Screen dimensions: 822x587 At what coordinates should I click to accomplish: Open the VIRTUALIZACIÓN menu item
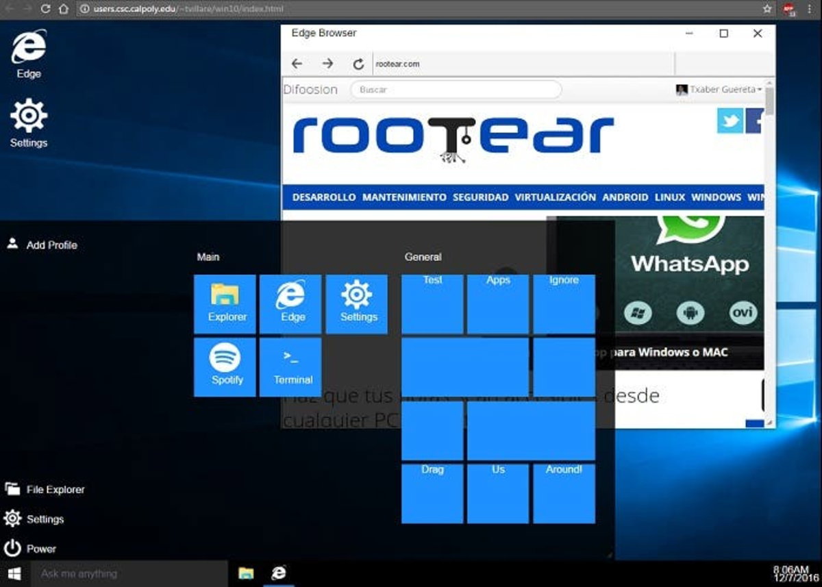pyautogui.click(x=556, y=197)
